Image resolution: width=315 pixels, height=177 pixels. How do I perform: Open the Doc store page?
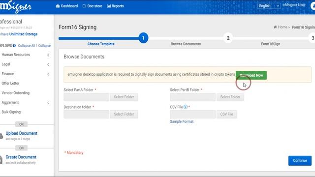point(93,6)
